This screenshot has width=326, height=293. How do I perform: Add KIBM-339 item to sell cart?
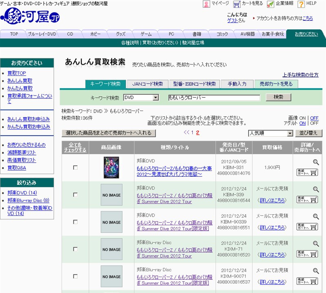(x=307, y=200)
